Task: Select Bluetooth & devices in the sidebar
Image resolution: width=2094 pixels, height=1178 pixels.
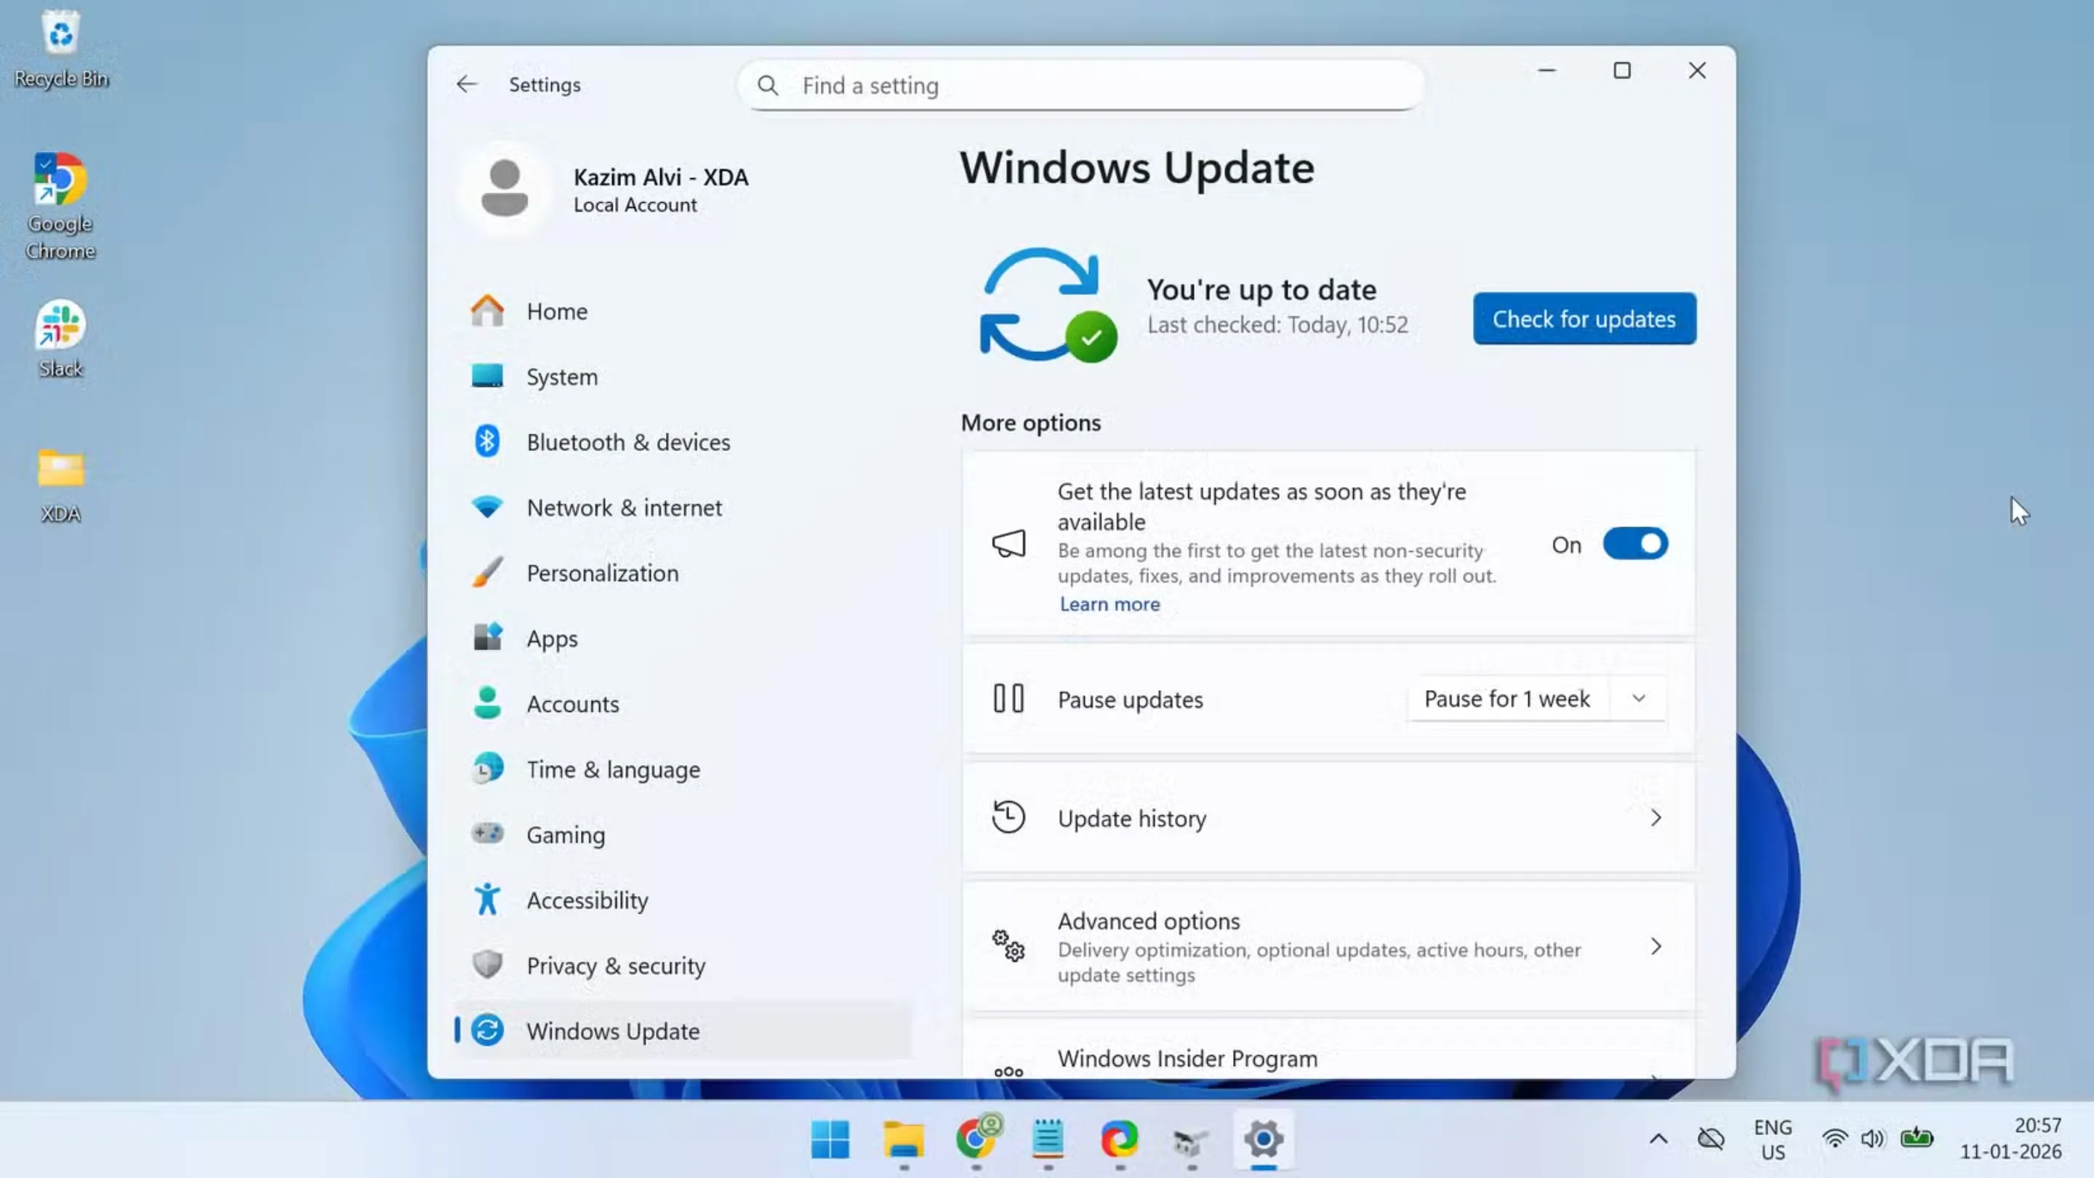Action: [x=627, y=441]
